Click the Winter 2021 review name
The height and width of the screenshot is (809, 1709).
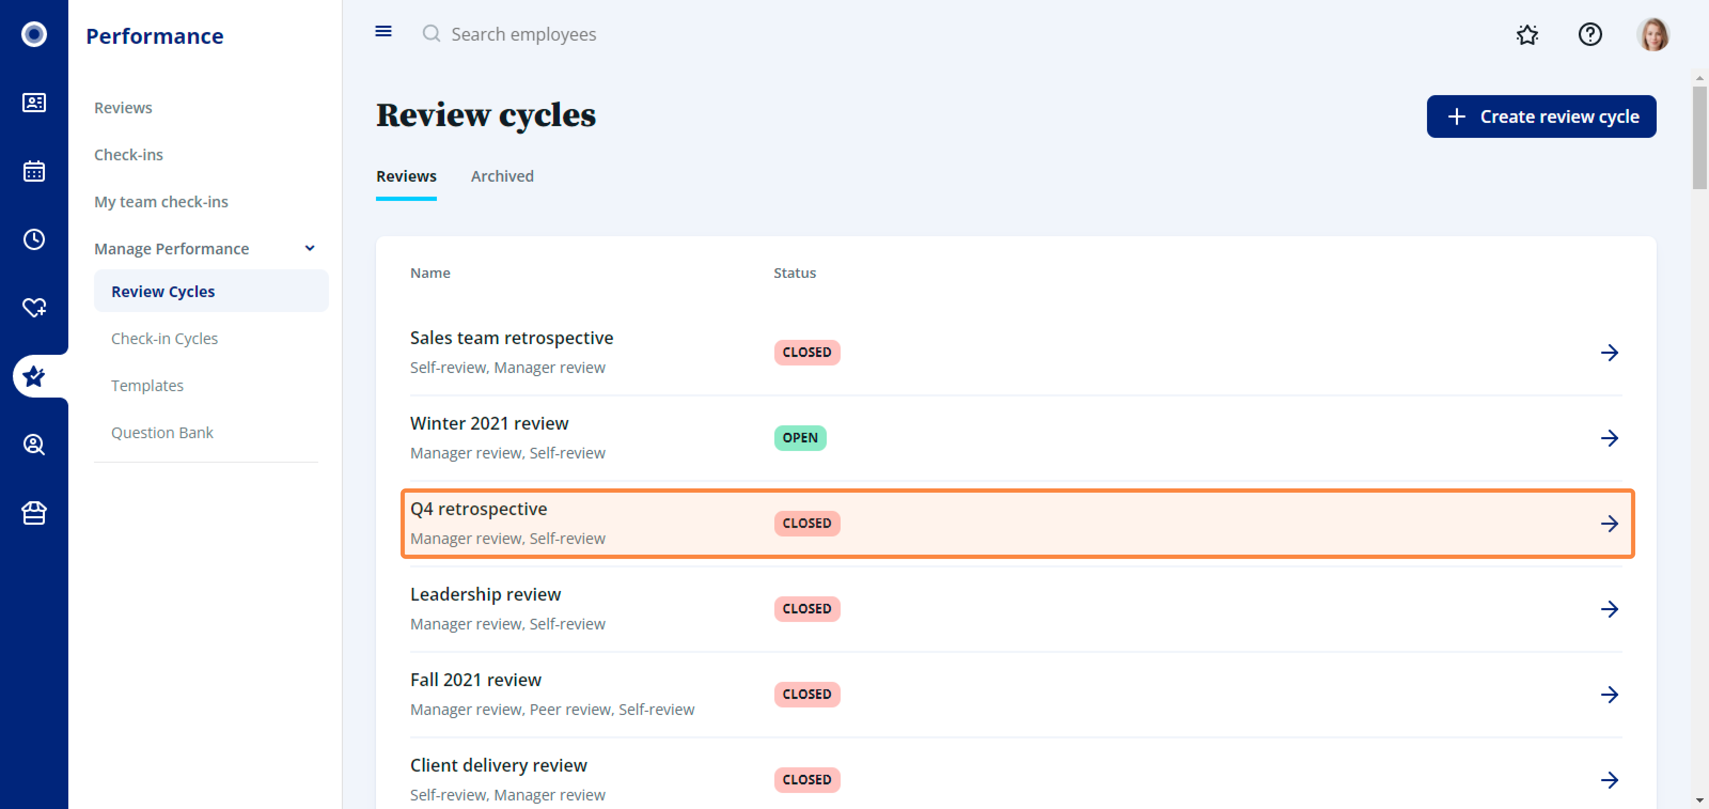(489, 423)
